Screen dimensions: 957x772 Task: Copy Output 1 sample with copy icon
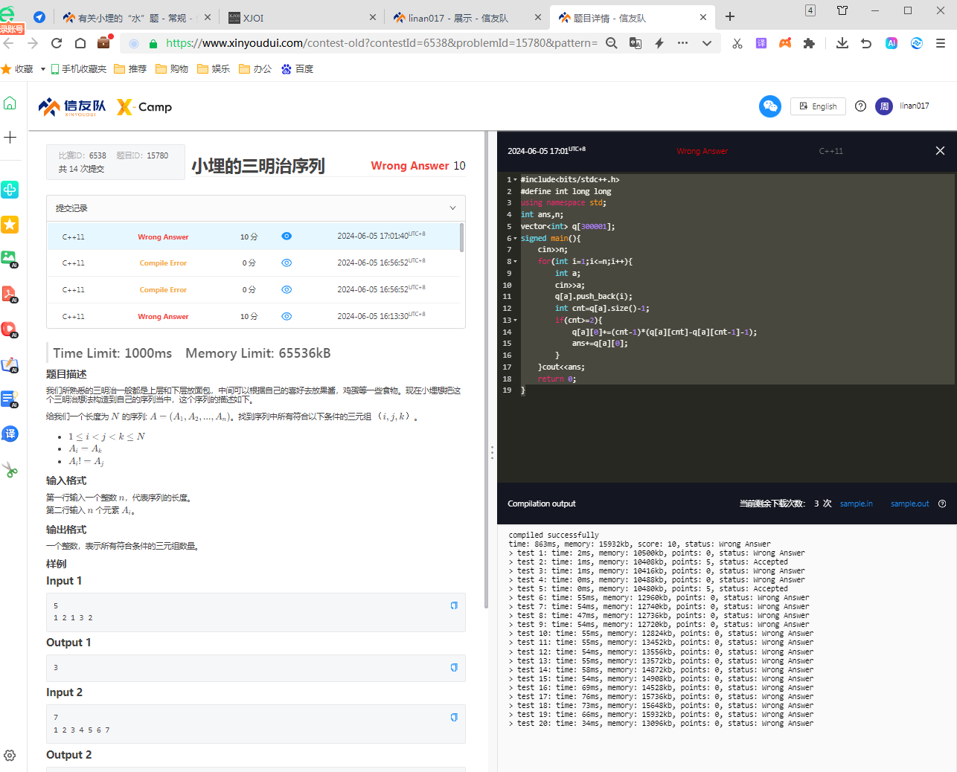pyautogui.click(x=454, y=667)
